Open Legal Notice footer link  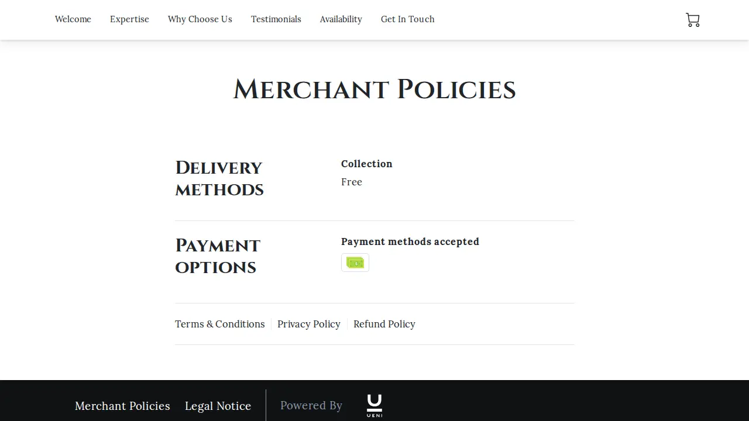click(218, 406)
